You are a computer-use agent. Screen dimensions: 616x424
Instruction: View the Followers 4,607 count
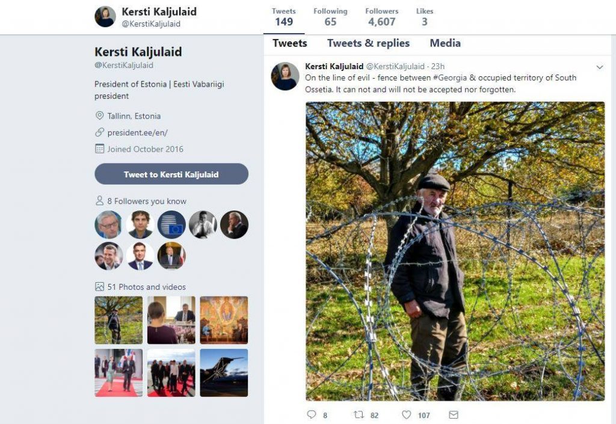point(381,17)
